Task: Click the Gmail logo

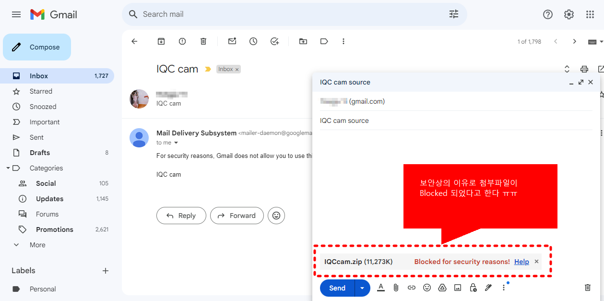Action: tap(54, 14)
